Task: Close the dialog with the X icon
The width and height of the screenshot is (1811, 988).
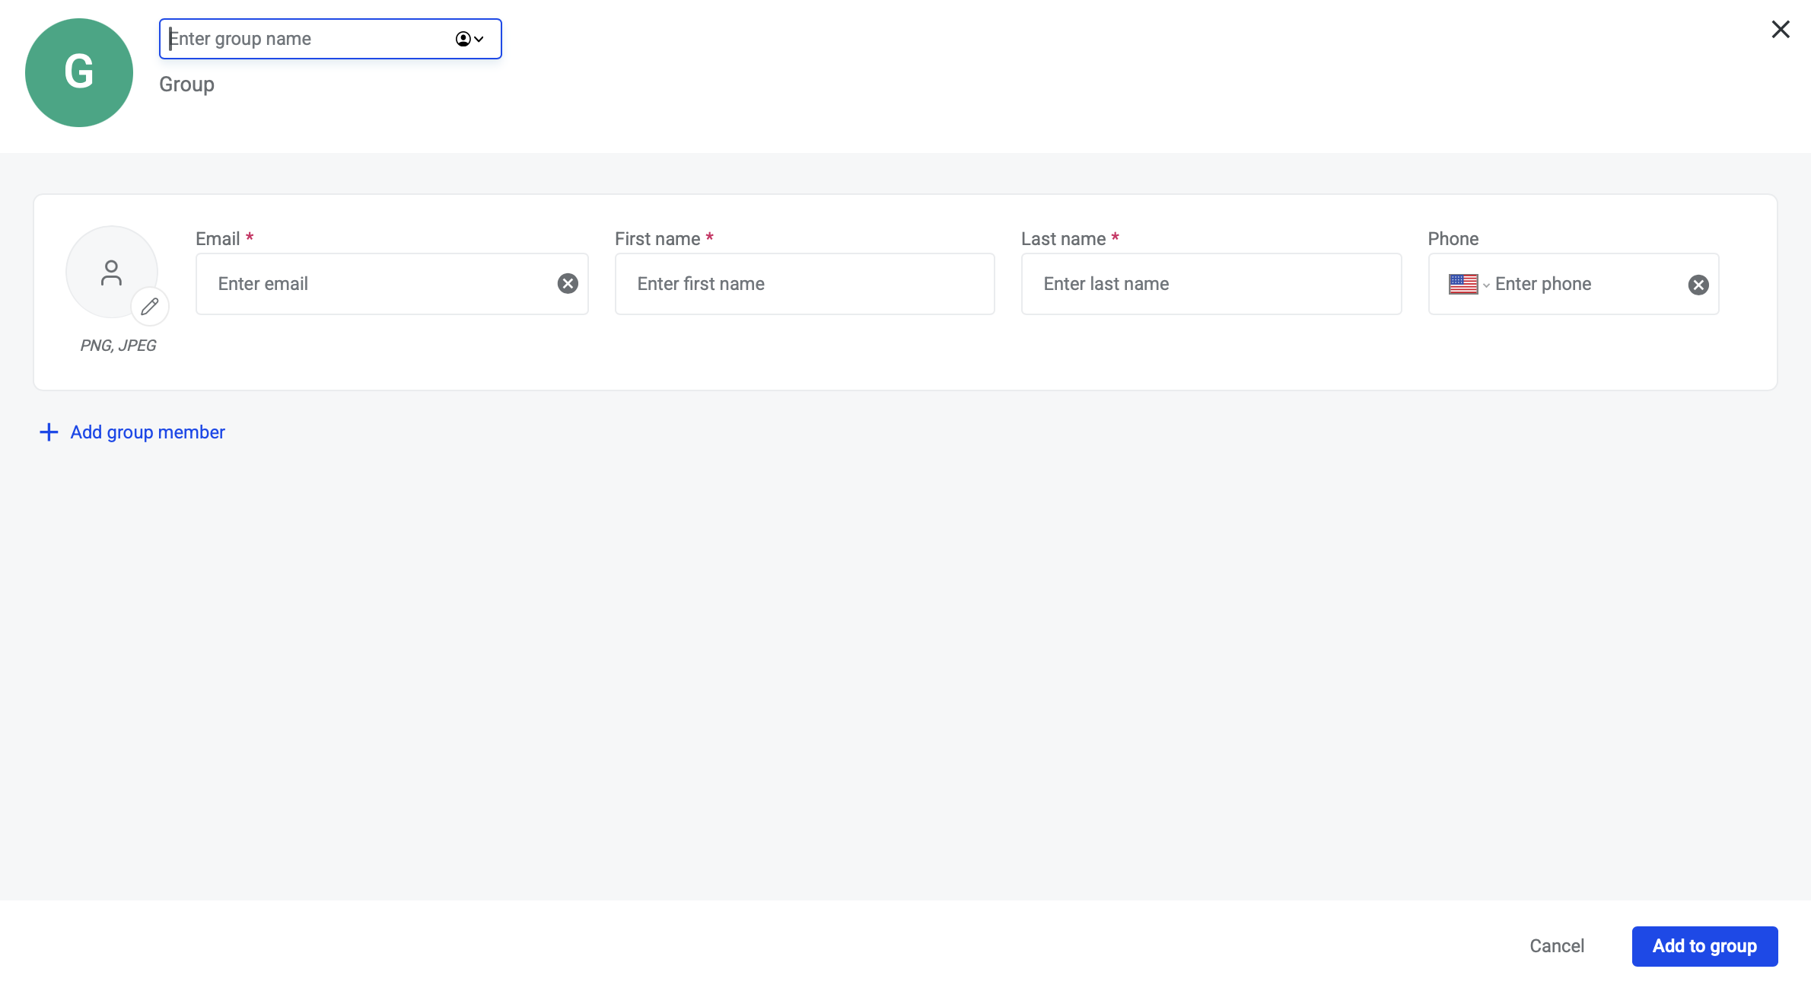Action: [x=1781, y=30]
